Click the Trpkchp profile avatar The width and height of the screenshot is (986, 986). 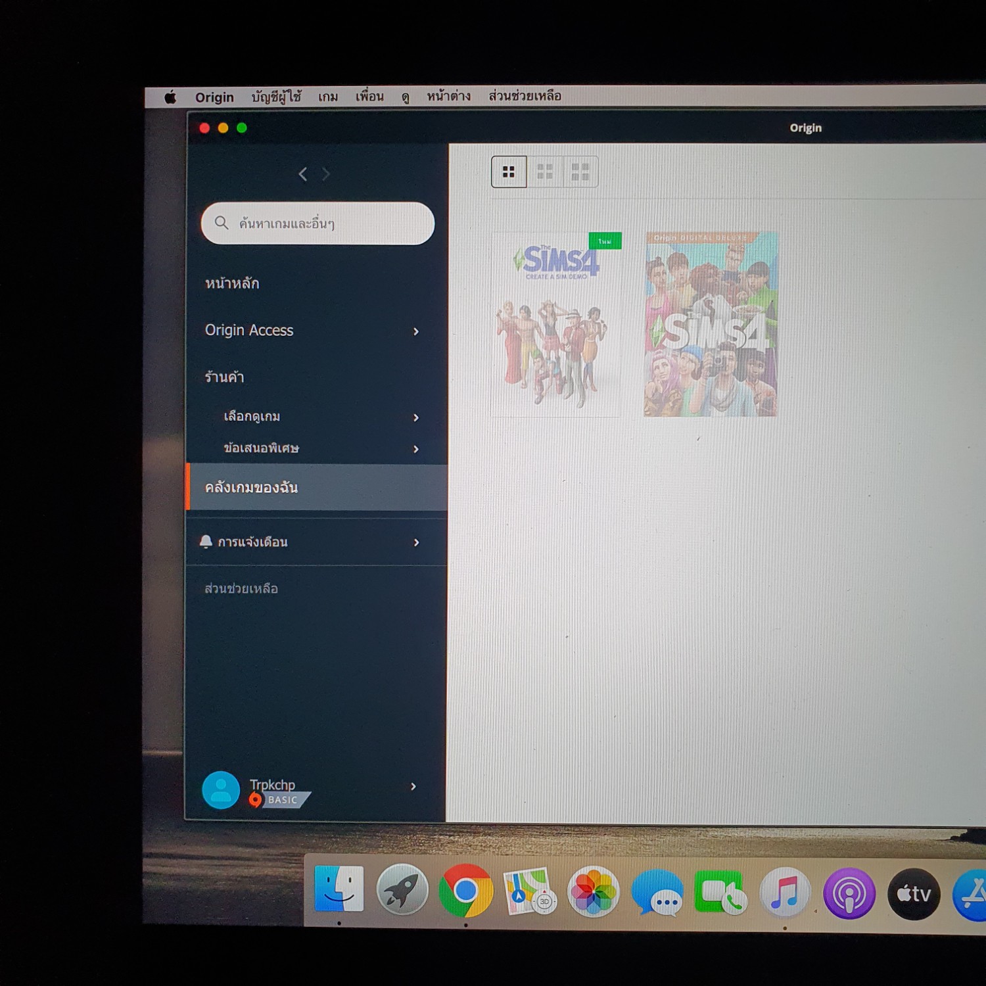point(221,790)
